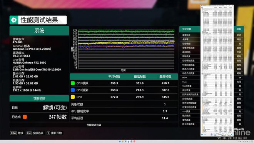
Task: Open 视频选项 video options
Action: pos(38,133)
